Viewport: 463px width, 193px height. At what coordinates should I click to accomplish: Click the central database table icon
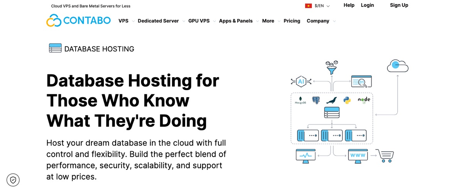tap(332, 113)
